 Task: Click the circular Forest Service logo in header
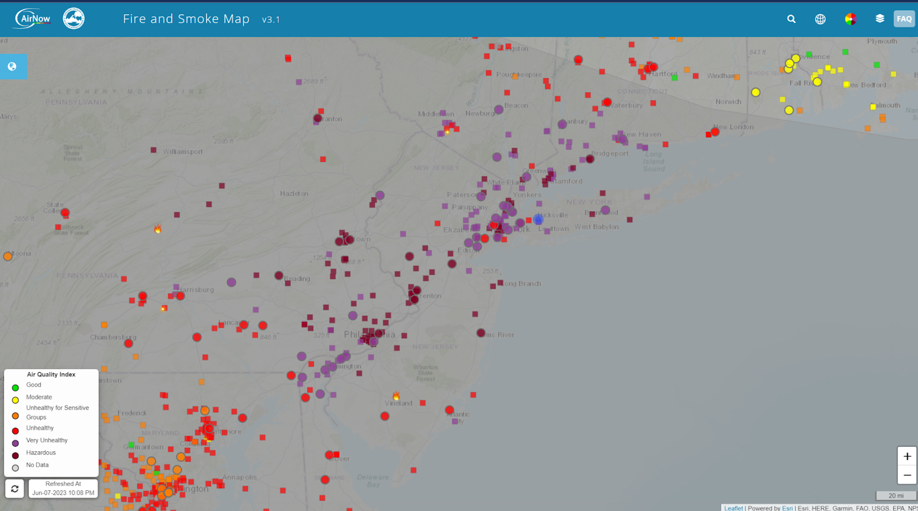pyautogui.click(x=73, y=18)
